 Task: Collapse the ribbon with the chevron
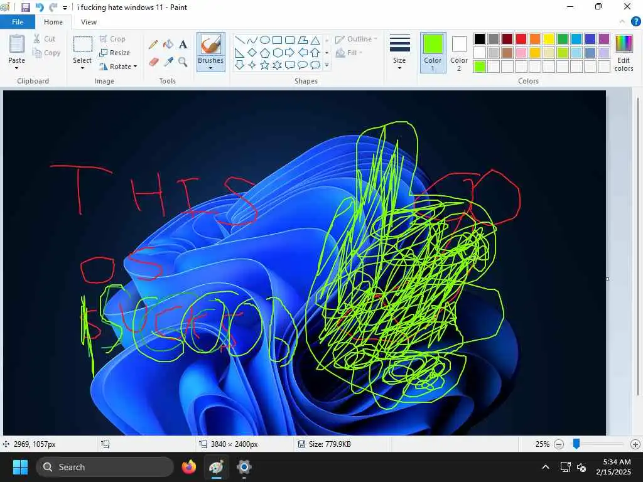(x=622, y=22)
